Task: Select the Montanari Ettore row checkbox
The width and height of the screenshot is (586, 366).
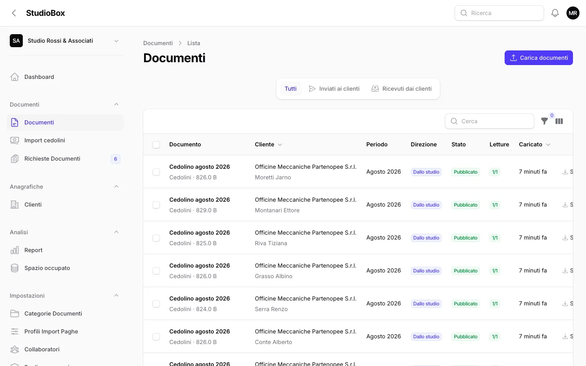Action: [156, 205]
